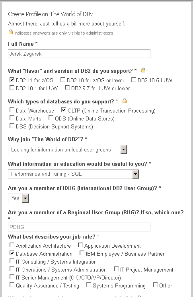
Task: Uncheck OLTP Online Transaction Processing
Action: tap(64, 110)
